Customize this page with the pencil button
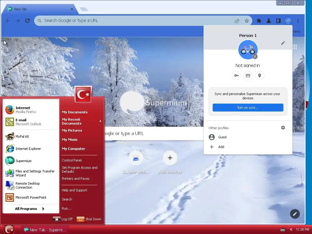312x234 pixels. [x=295, y=214]
